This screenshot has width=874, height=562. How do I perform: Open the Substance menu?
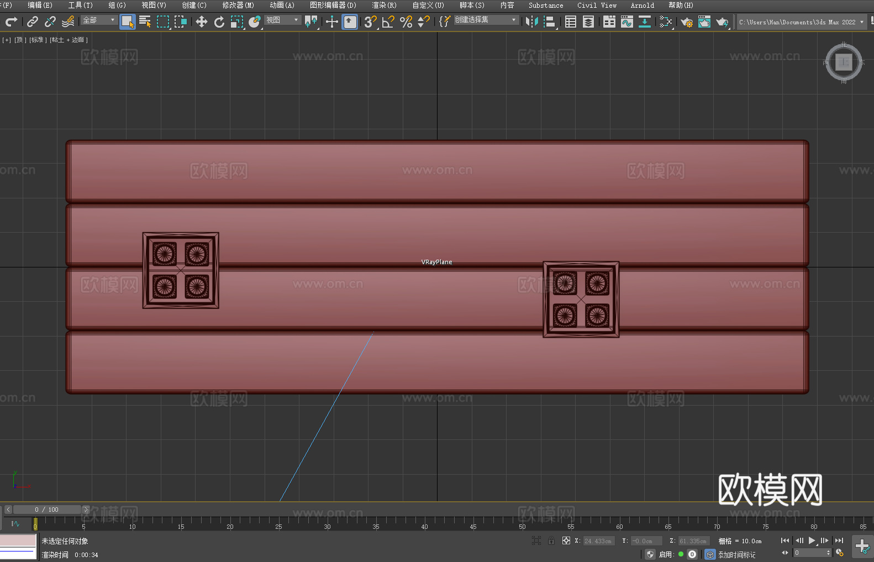(x=546, y=5)
